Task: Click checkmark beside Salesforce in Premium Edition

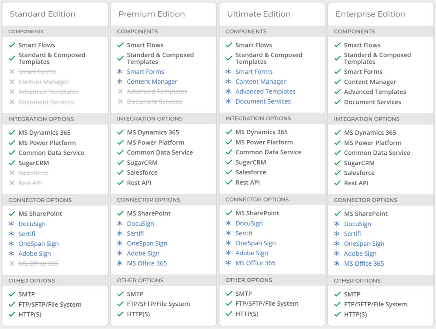Action: (120, 172)
